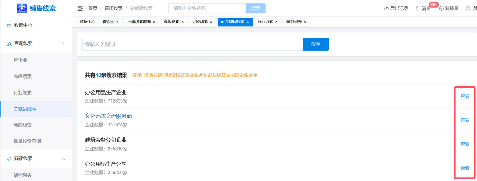Switch to the 行业线索 tab

[265, 22]
